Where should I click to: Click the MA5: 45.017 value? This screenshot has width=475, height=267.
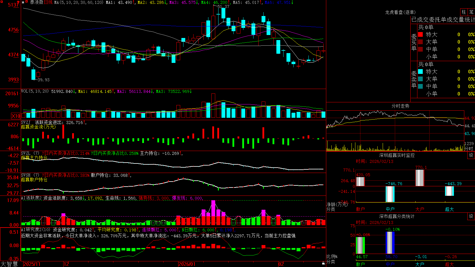[x=247, y=2]
